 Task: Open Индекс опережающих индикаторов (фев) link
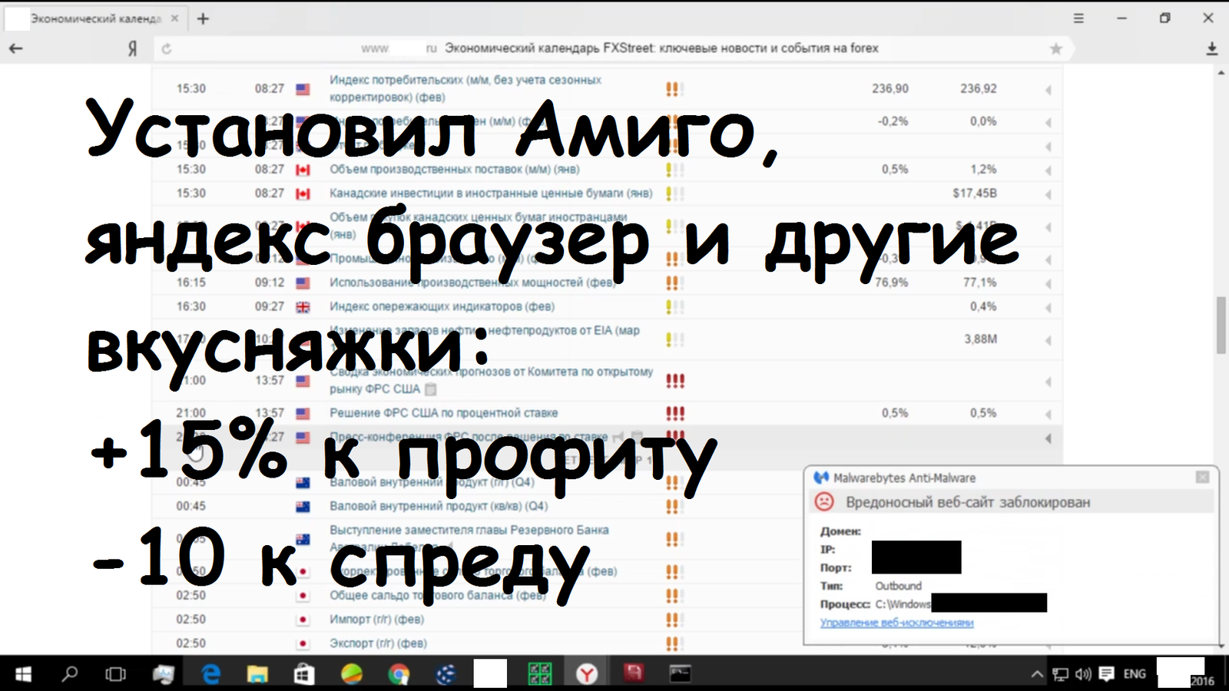[442, 306]
